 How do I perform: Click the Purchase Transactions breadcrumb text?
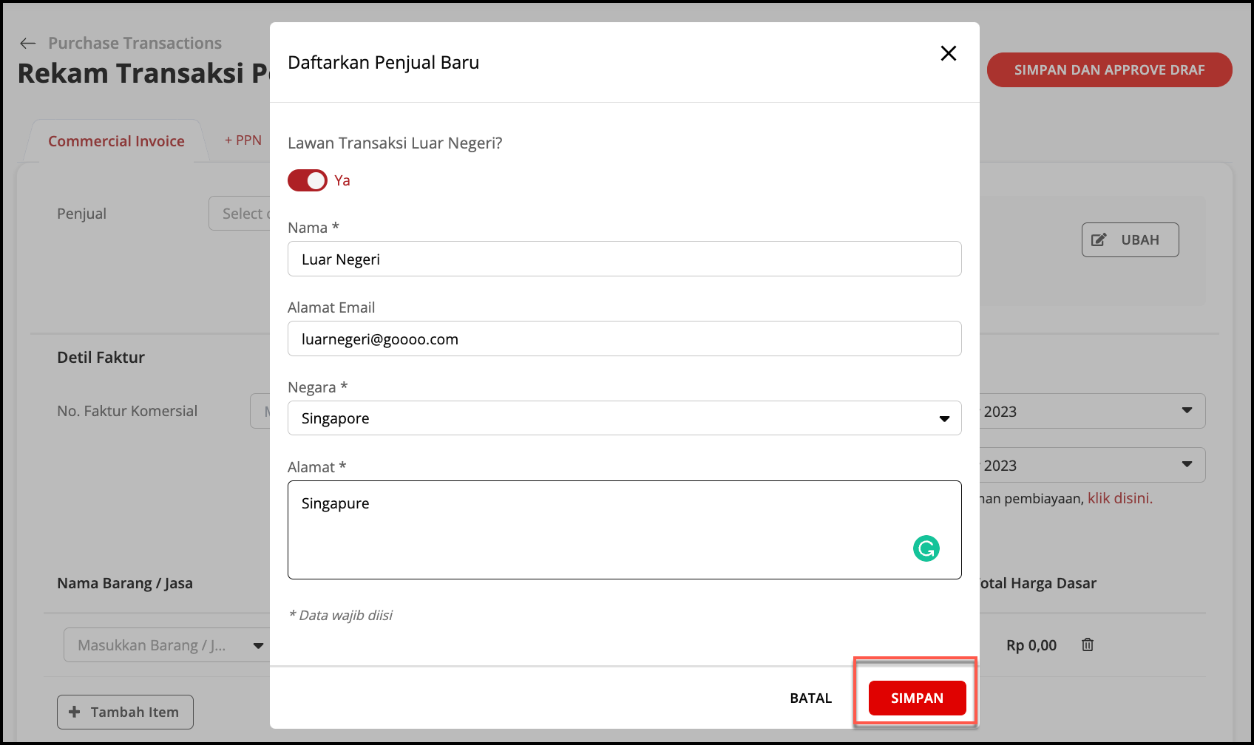(x=135, y=43)
